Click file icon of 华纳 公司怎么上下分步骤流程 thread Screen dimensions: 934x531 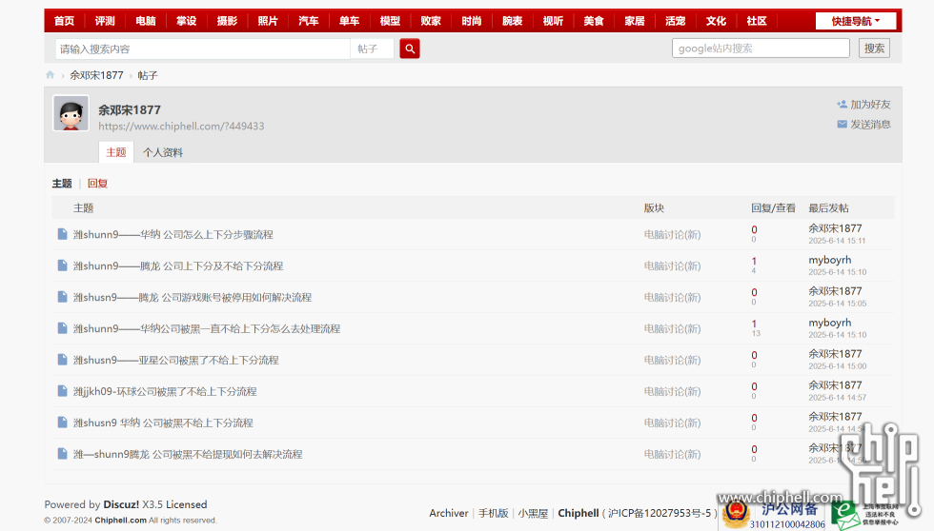click(62, 234)
